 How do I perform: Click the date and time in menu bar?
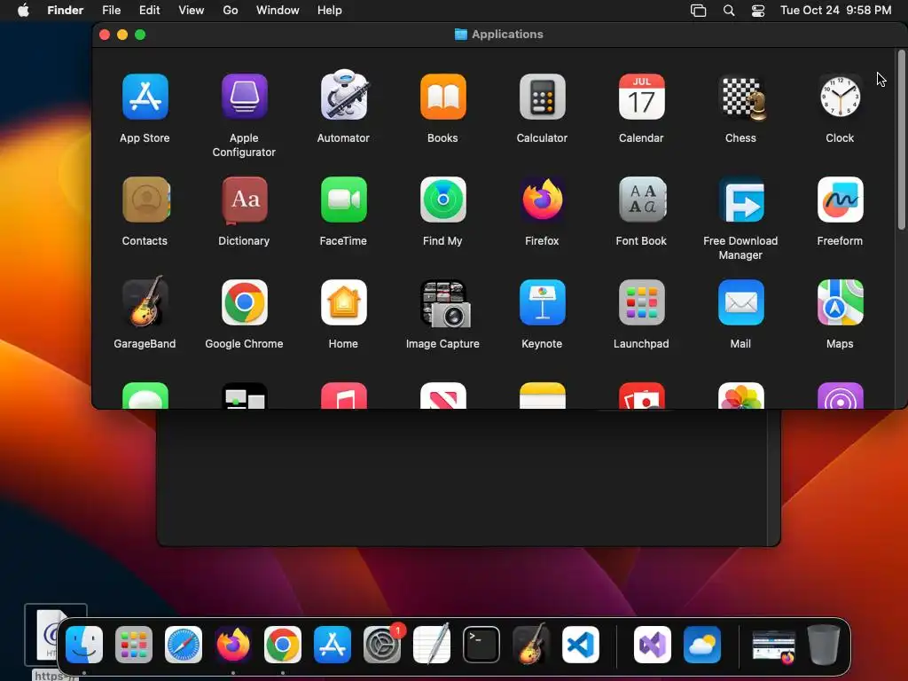tap(835, 10)
